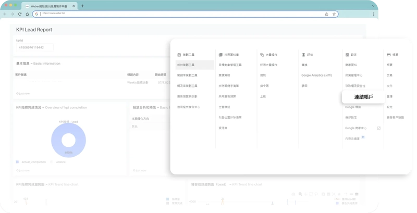Close the Weber browser tab
This screenshot has width=417, height=213.
click(x=73, y=6)
